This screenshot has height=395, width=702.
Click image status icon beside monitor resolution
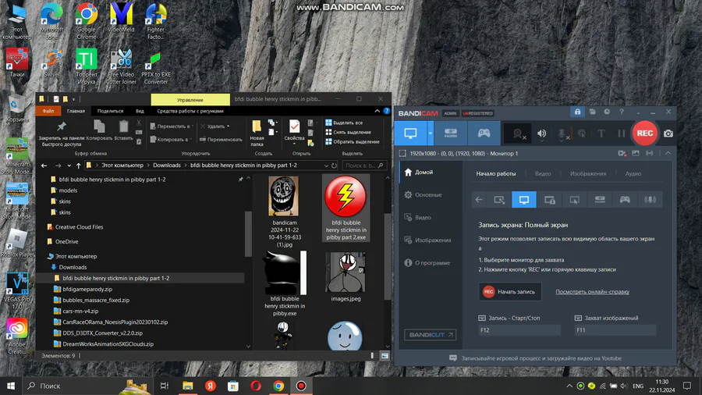tap(636, 153)
